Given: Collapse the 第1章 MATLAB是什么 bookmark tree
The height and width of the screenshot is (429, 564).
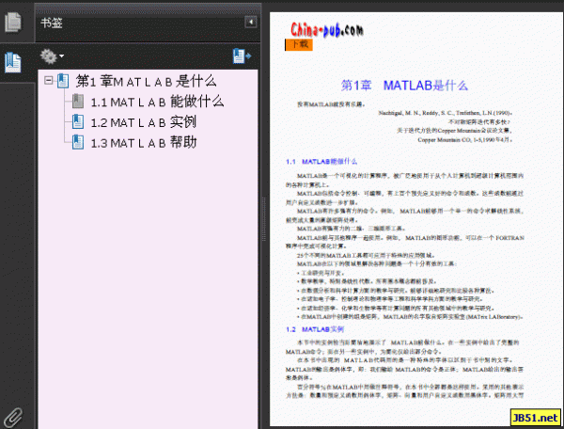Looking at the screenshot, I should point(49,80).
